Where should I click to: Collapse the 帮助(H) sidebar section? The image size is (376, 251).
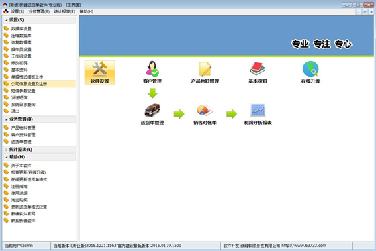(x=40, y=157)
